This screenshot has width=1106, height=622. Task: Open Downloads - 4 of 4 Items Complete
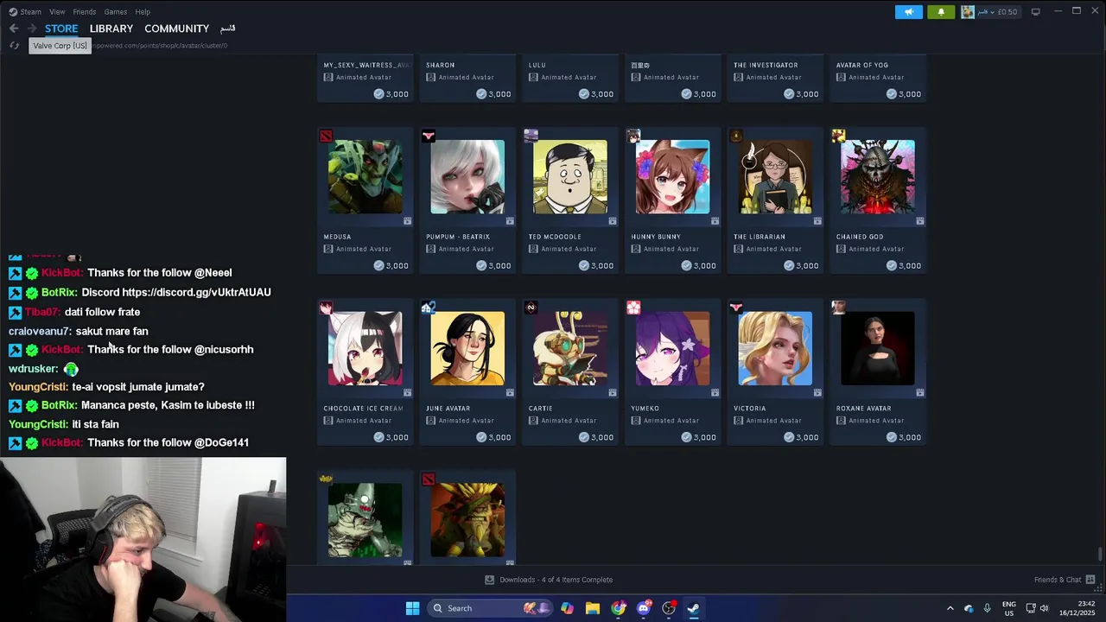549,580
